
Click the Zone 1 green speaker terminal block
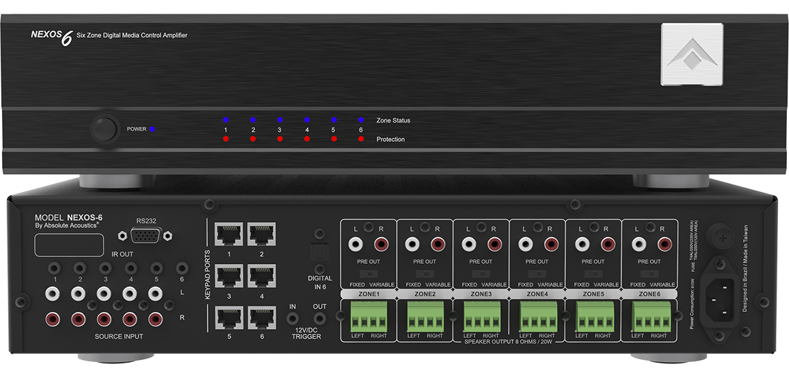(x=369, y=316)
